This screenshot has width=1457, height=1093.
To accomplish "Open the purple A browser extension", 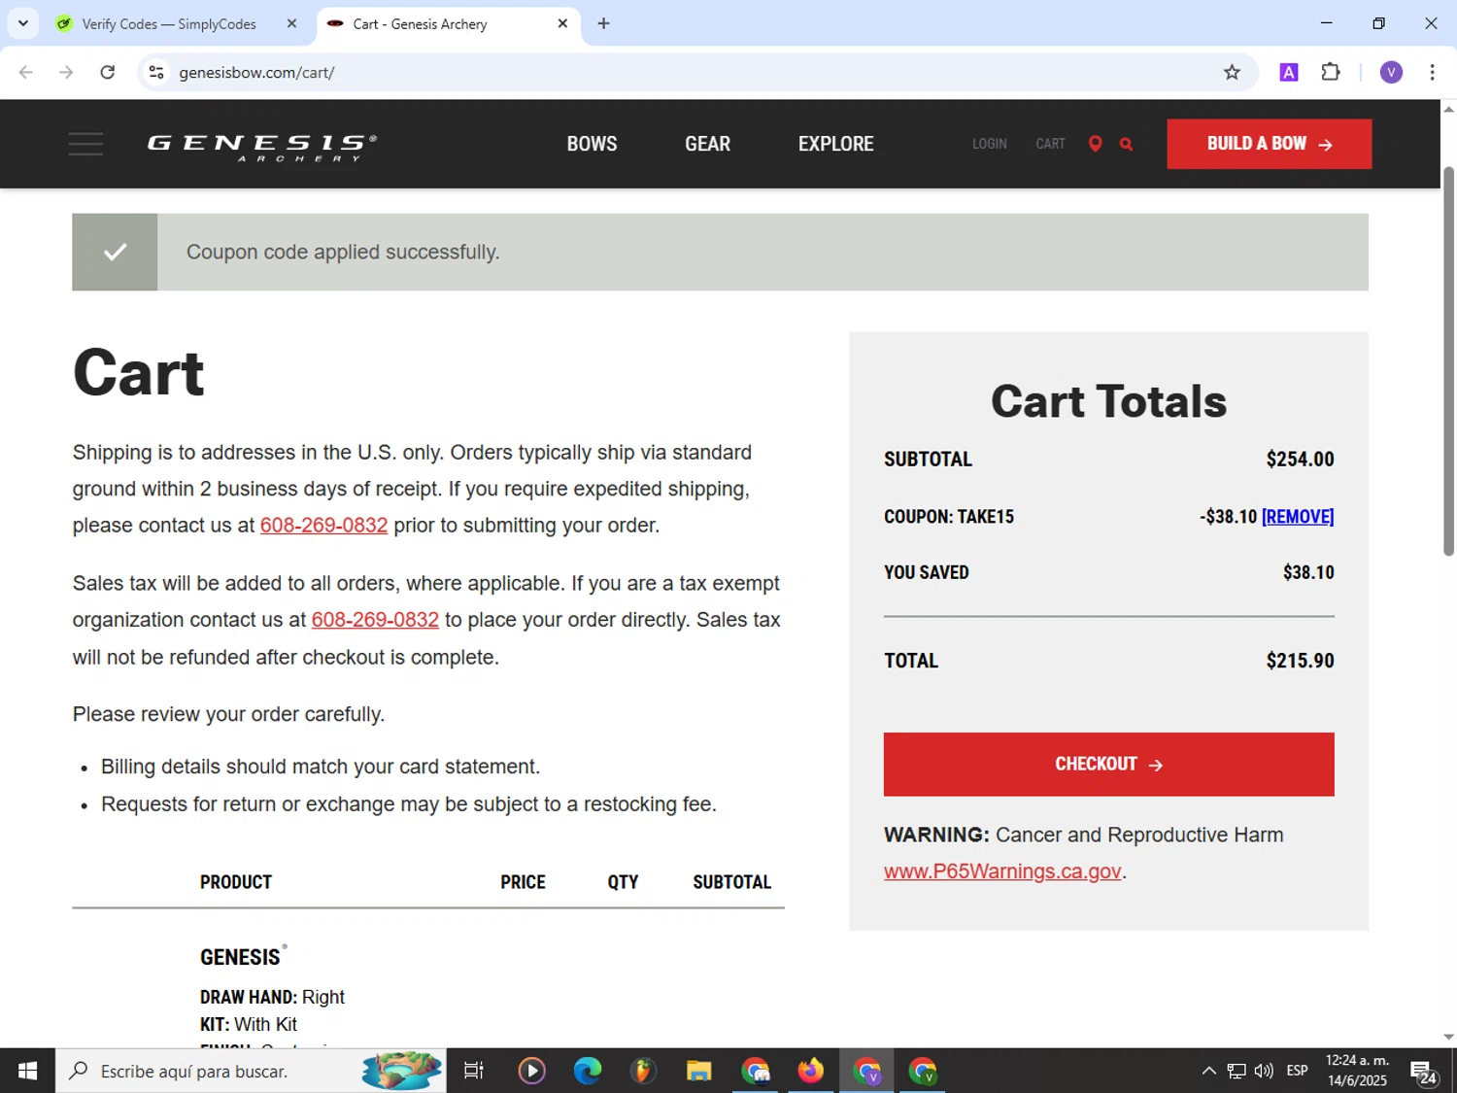I will pos(1289,72).
